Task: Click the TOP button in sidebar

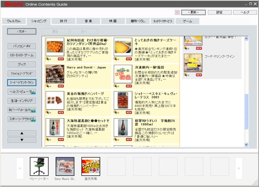Action: click(x=22, y=31)
